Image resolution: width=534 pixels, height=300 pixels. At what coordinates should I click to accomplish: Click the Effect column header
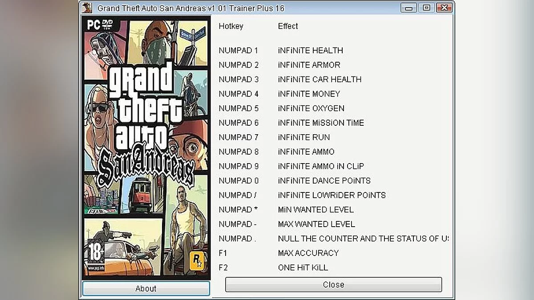287,26
